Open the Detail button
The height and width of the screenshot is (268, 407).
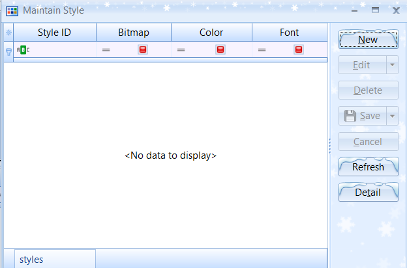368,193
